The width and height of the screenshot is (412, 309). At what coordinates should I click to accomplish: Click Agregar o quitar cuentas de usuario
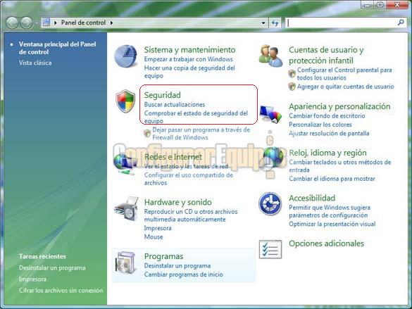point(345,87)
